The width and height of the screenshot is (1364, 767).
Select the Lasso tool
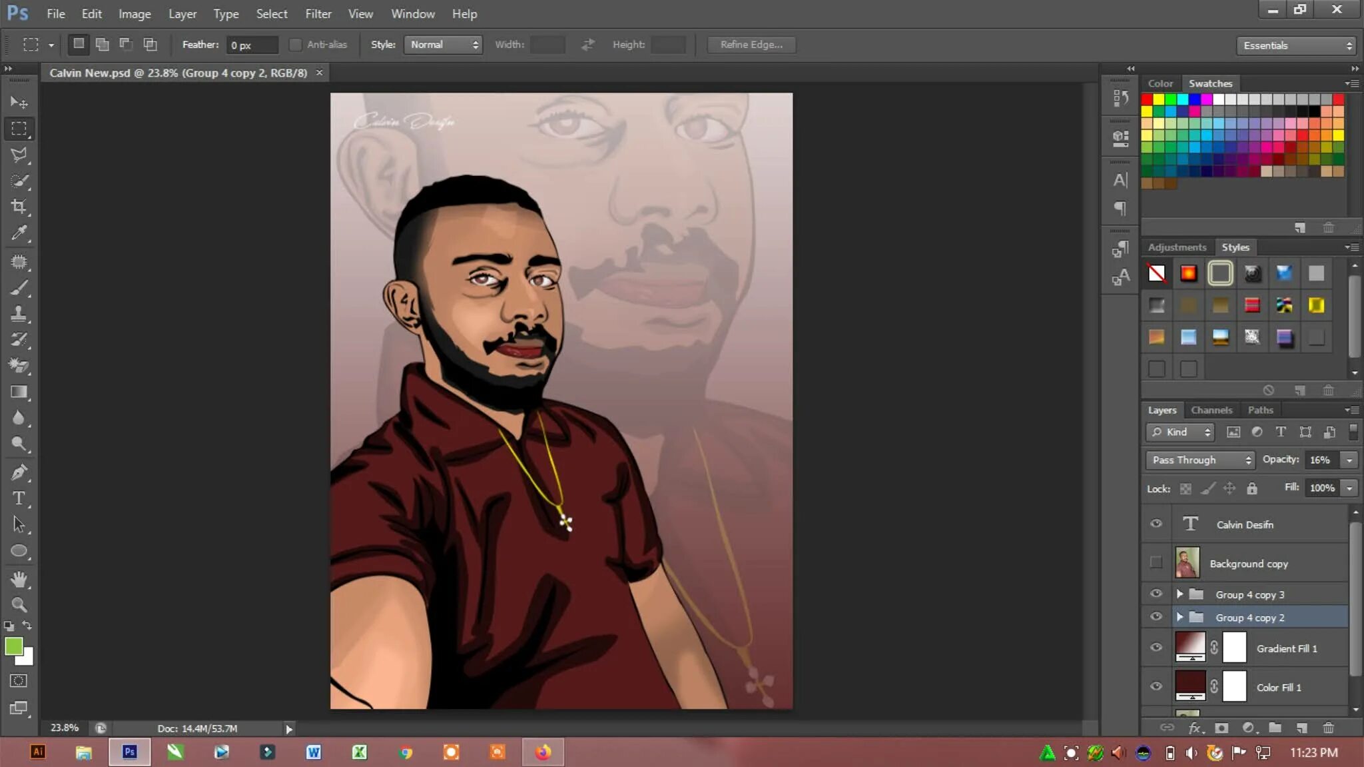19,155
